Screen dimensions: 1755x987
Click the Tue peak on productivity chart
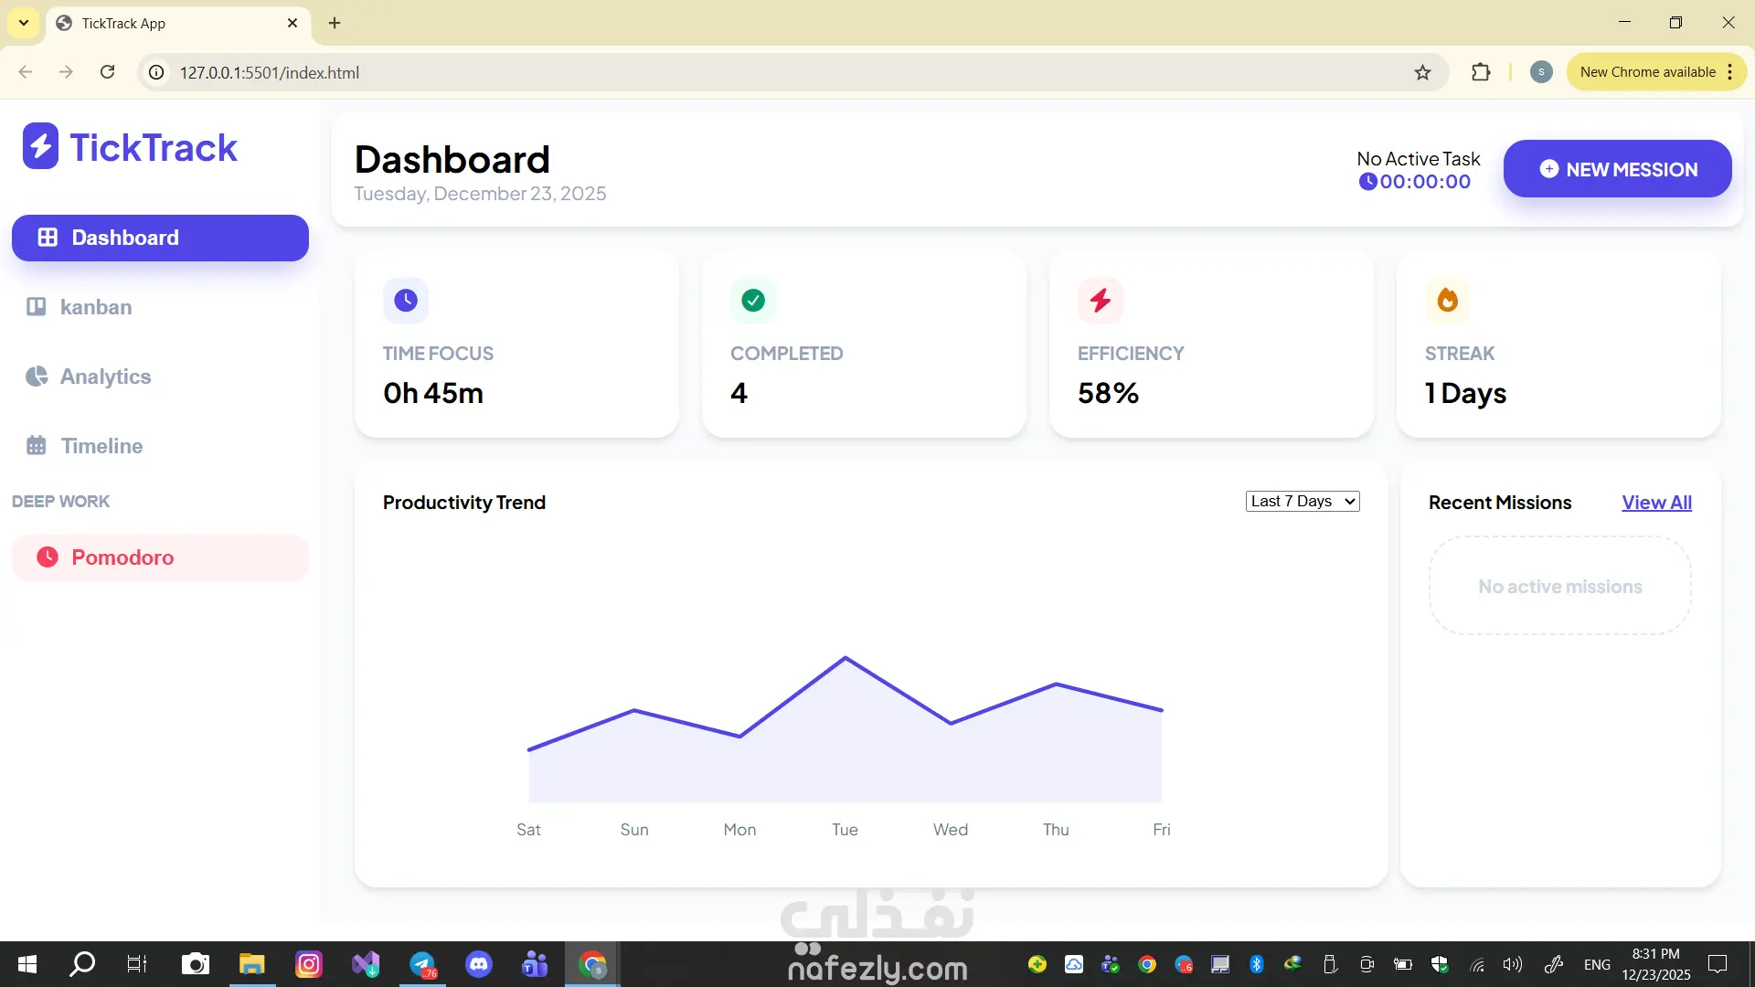tap(846, 658)
